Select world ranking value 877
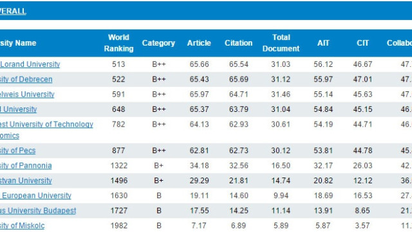The height and width of the screenshot is (247, 412). (x=118, y=151)
